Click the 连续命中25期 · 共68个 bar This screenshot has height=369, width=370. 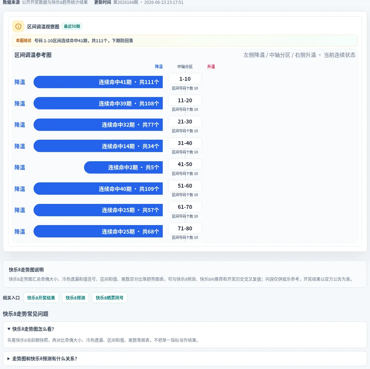98,231
